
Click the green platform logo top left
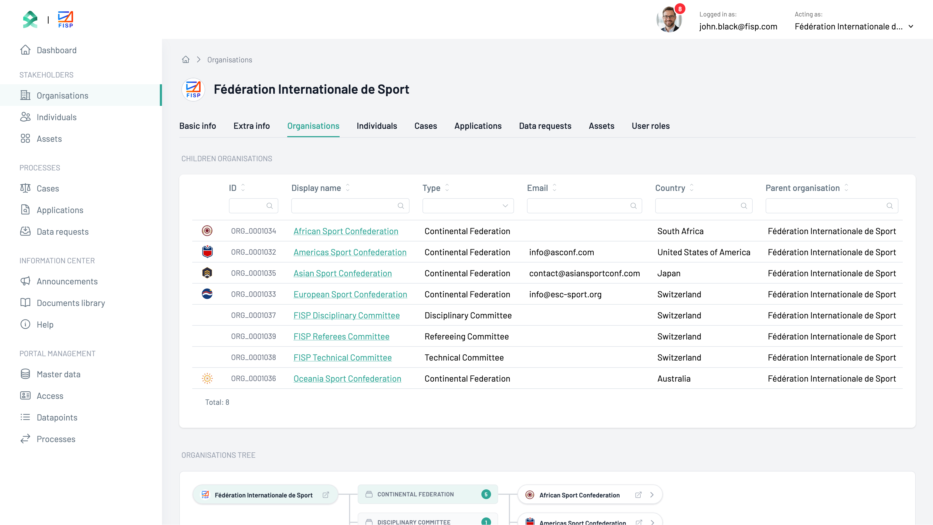(31, 19)
